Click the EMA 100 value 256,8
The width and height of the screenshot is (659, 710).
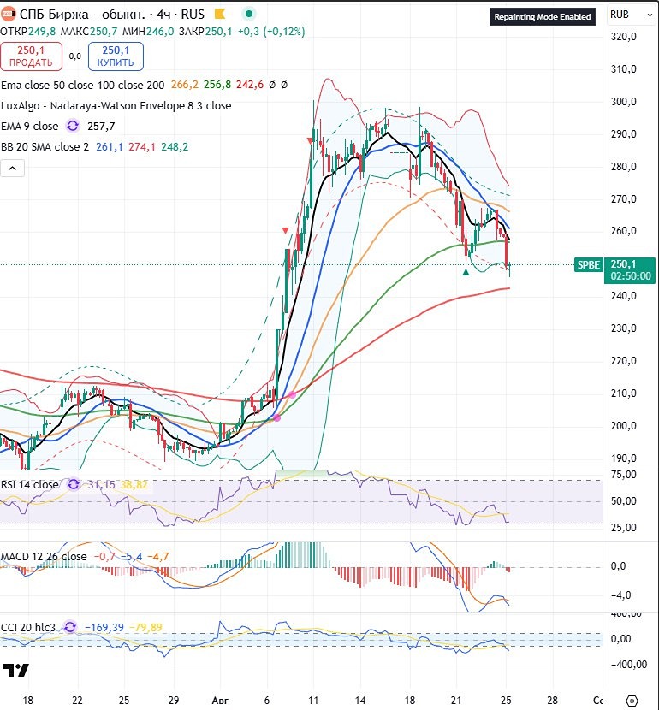[x=217, y=85]
